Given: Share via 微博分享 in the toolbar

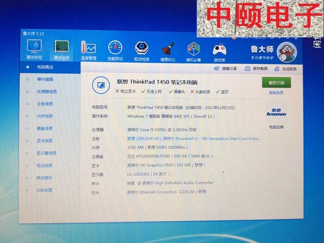Looking at the screenshot, I should pyautogui.click(x=225, y=69).
